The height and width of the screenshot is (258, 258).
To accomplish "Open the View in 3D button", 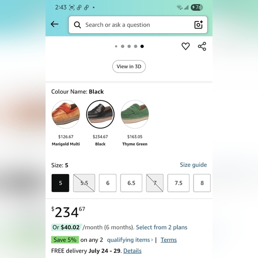I will (x=129, y=66).
